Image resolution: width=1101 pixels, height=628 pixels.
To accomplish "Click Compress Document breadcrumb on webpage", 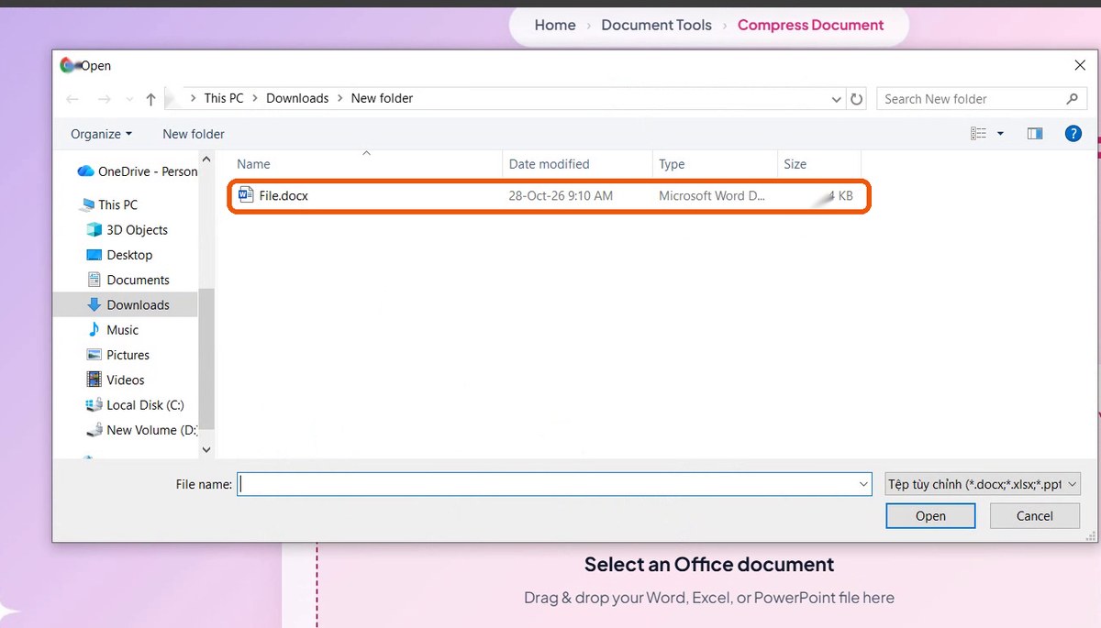I will point(811,26).
